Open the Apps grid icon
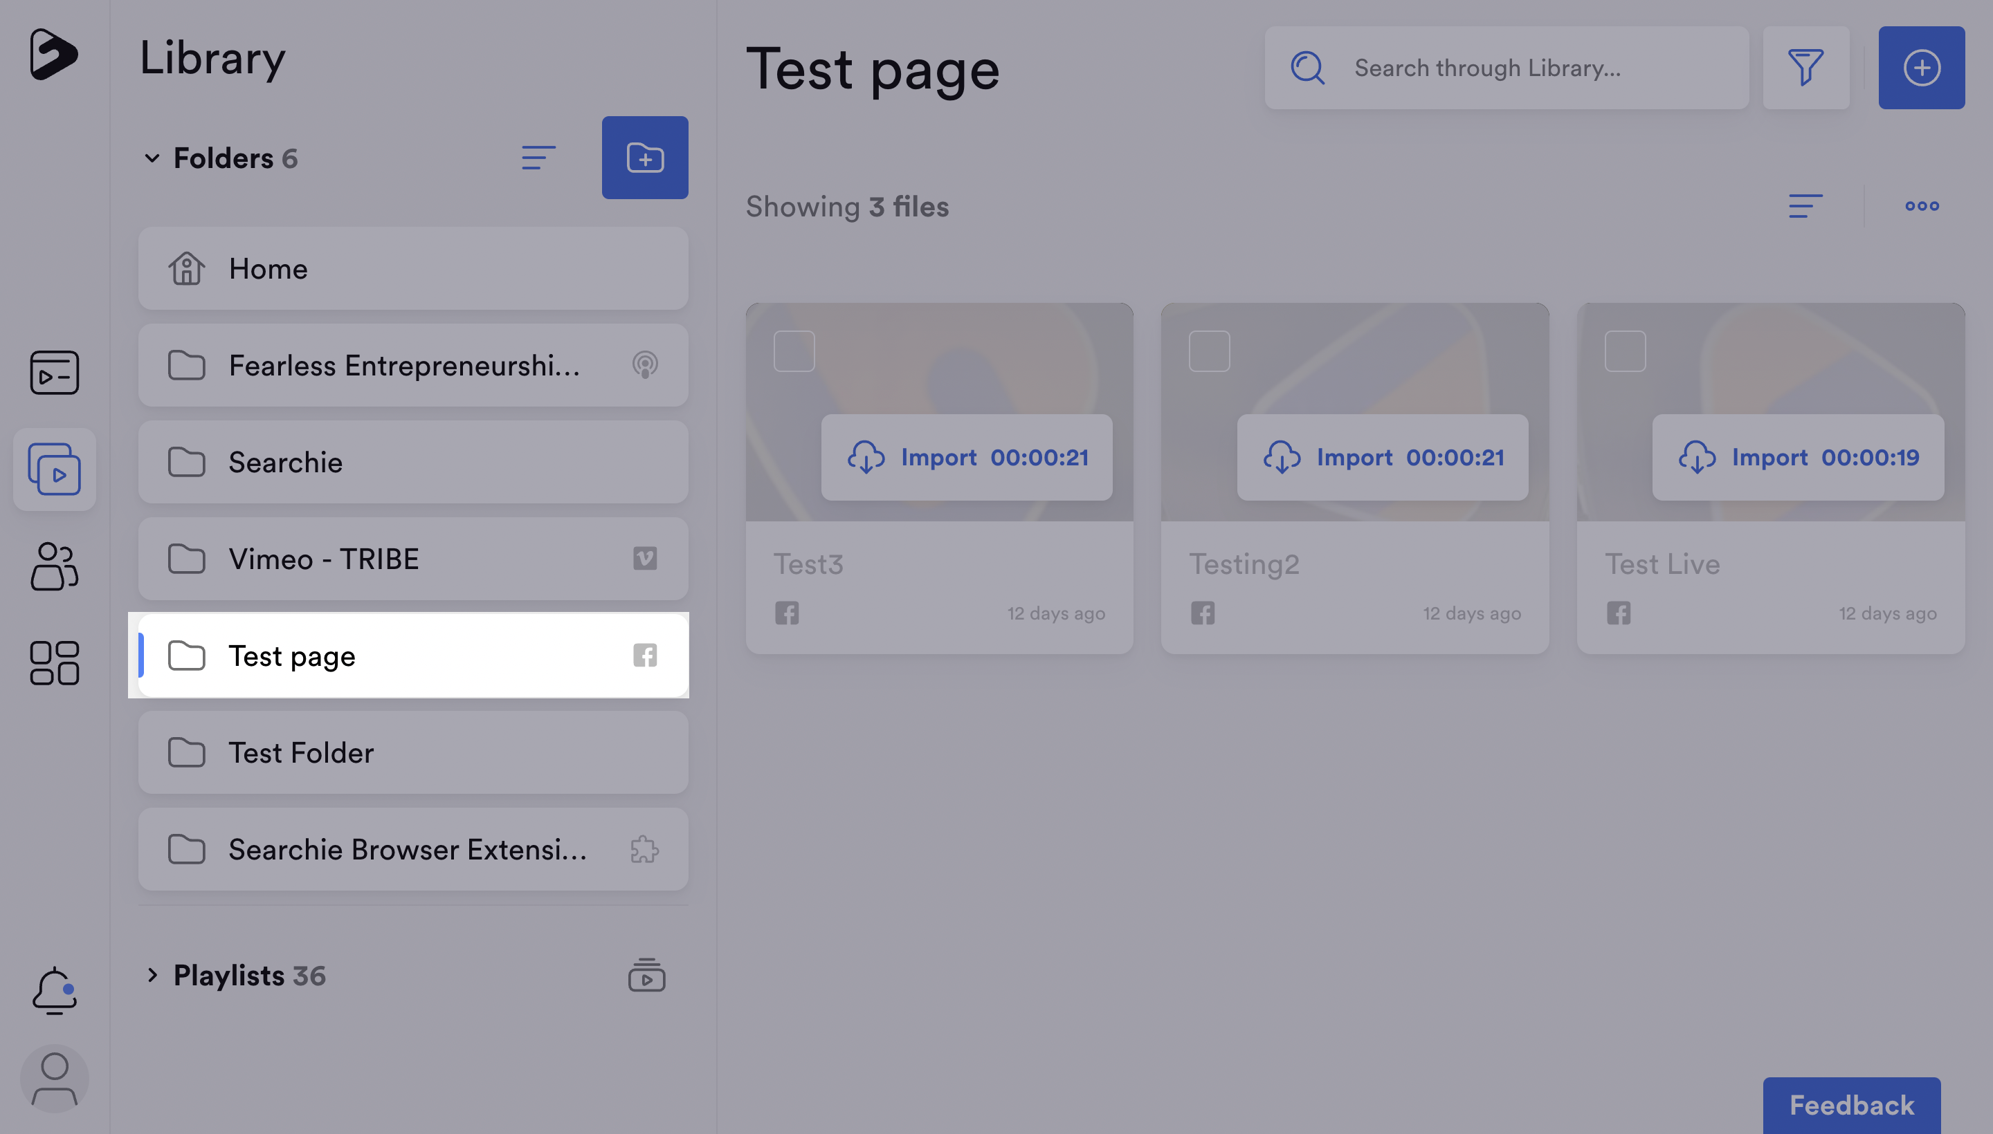The width and height of the screenshot is (1993, 1134). (x=54, y=663)
